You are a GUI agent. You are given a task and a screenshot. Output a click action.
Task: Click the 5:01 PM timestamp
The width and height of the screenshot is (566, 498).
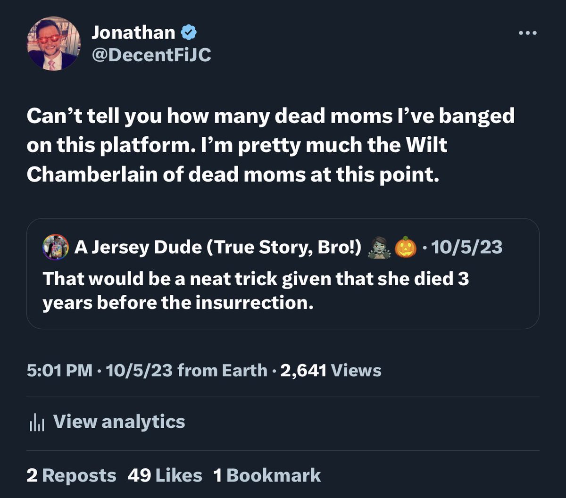point(59,371)
